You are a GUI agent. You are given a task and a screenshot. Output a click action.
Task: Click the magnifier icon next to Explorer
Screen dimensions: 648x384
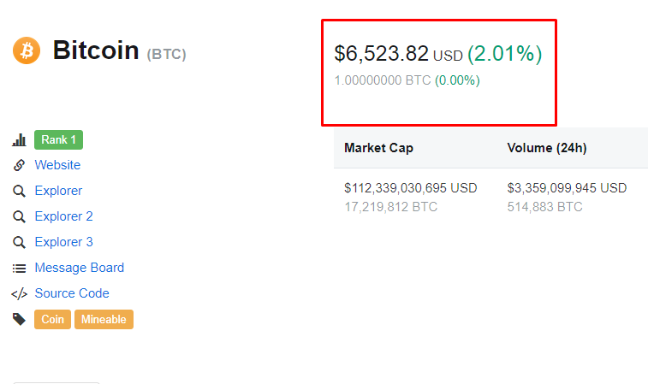[19, 191]
